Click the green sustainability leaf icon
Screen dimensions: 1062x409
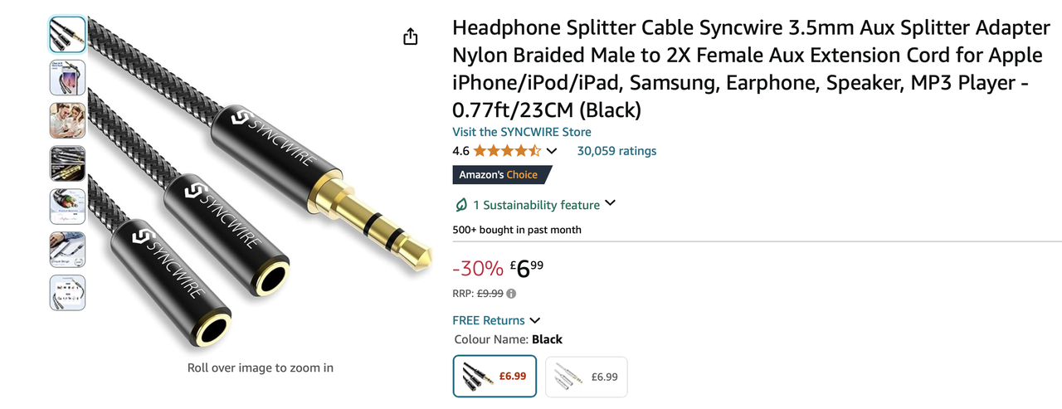coord(461,204)
